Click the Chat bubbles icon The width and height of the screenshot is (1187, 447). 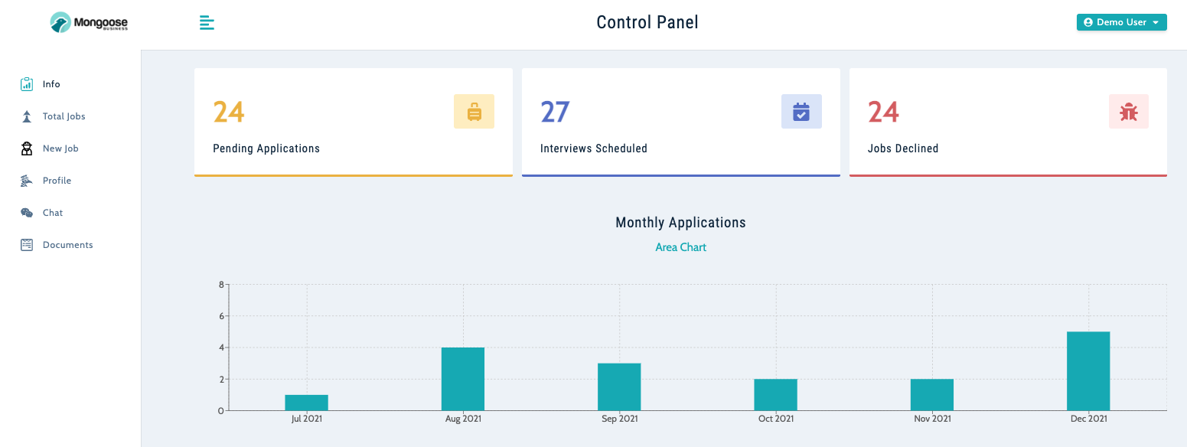(x=27, y=213)
